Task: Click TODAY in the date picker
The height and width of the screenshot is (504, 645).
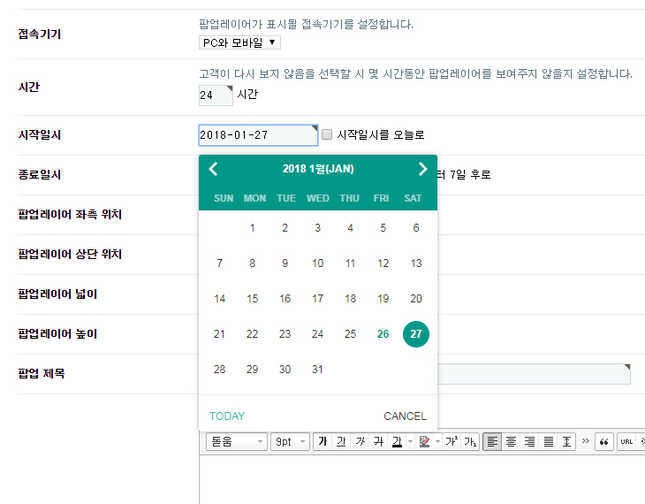Action: (x=227, y=416)
